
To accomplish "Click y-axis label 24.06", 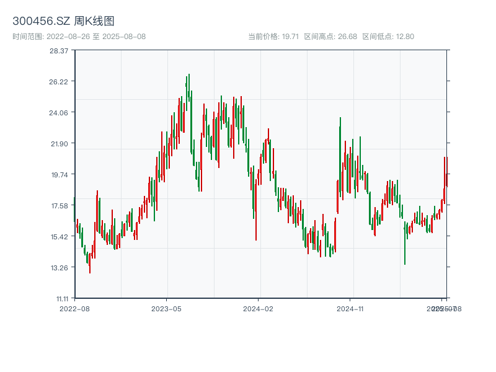I will (58, 113).
